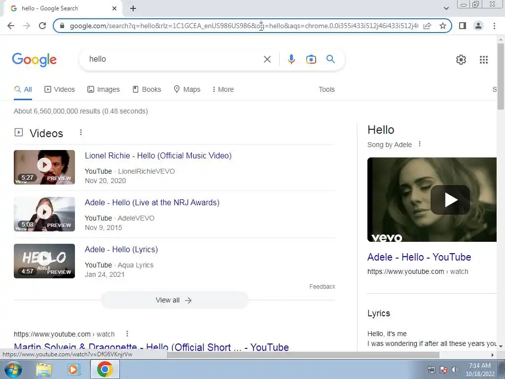Switch to the Maps tab
Image resolution: width=505 pixels, height=379 pixels.
point(187,90)
